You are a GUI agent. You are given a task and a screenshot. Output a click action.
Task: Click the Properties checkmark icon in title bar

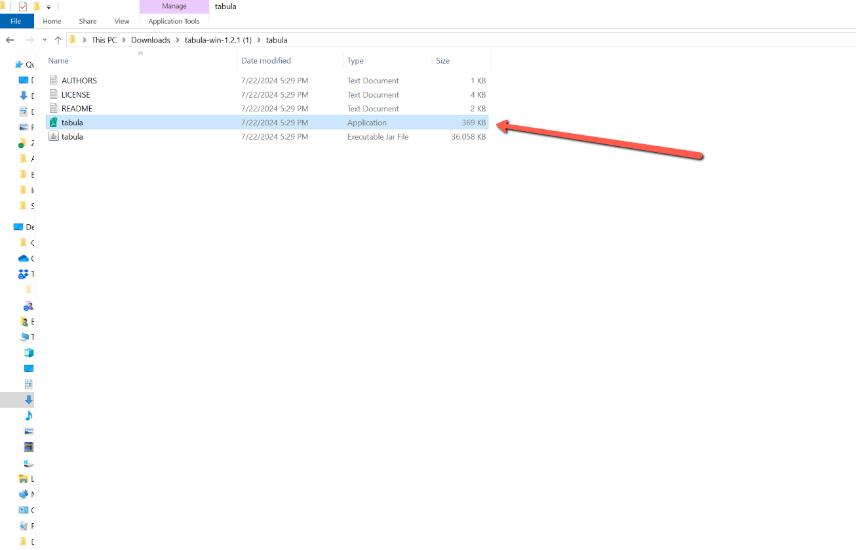(x=23, y=7)
